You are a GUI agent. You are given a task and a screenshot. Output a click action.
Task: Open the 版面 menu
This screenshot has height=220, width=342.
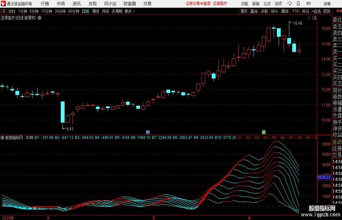(x=256, y=4)
